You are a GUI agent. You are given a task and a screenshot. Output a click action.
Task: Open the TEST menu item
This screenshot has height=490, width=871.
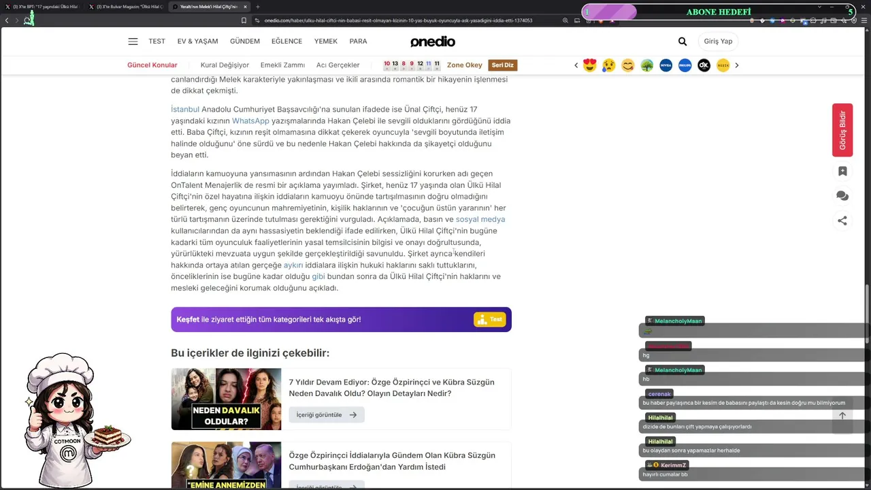(x=157, y=42)
